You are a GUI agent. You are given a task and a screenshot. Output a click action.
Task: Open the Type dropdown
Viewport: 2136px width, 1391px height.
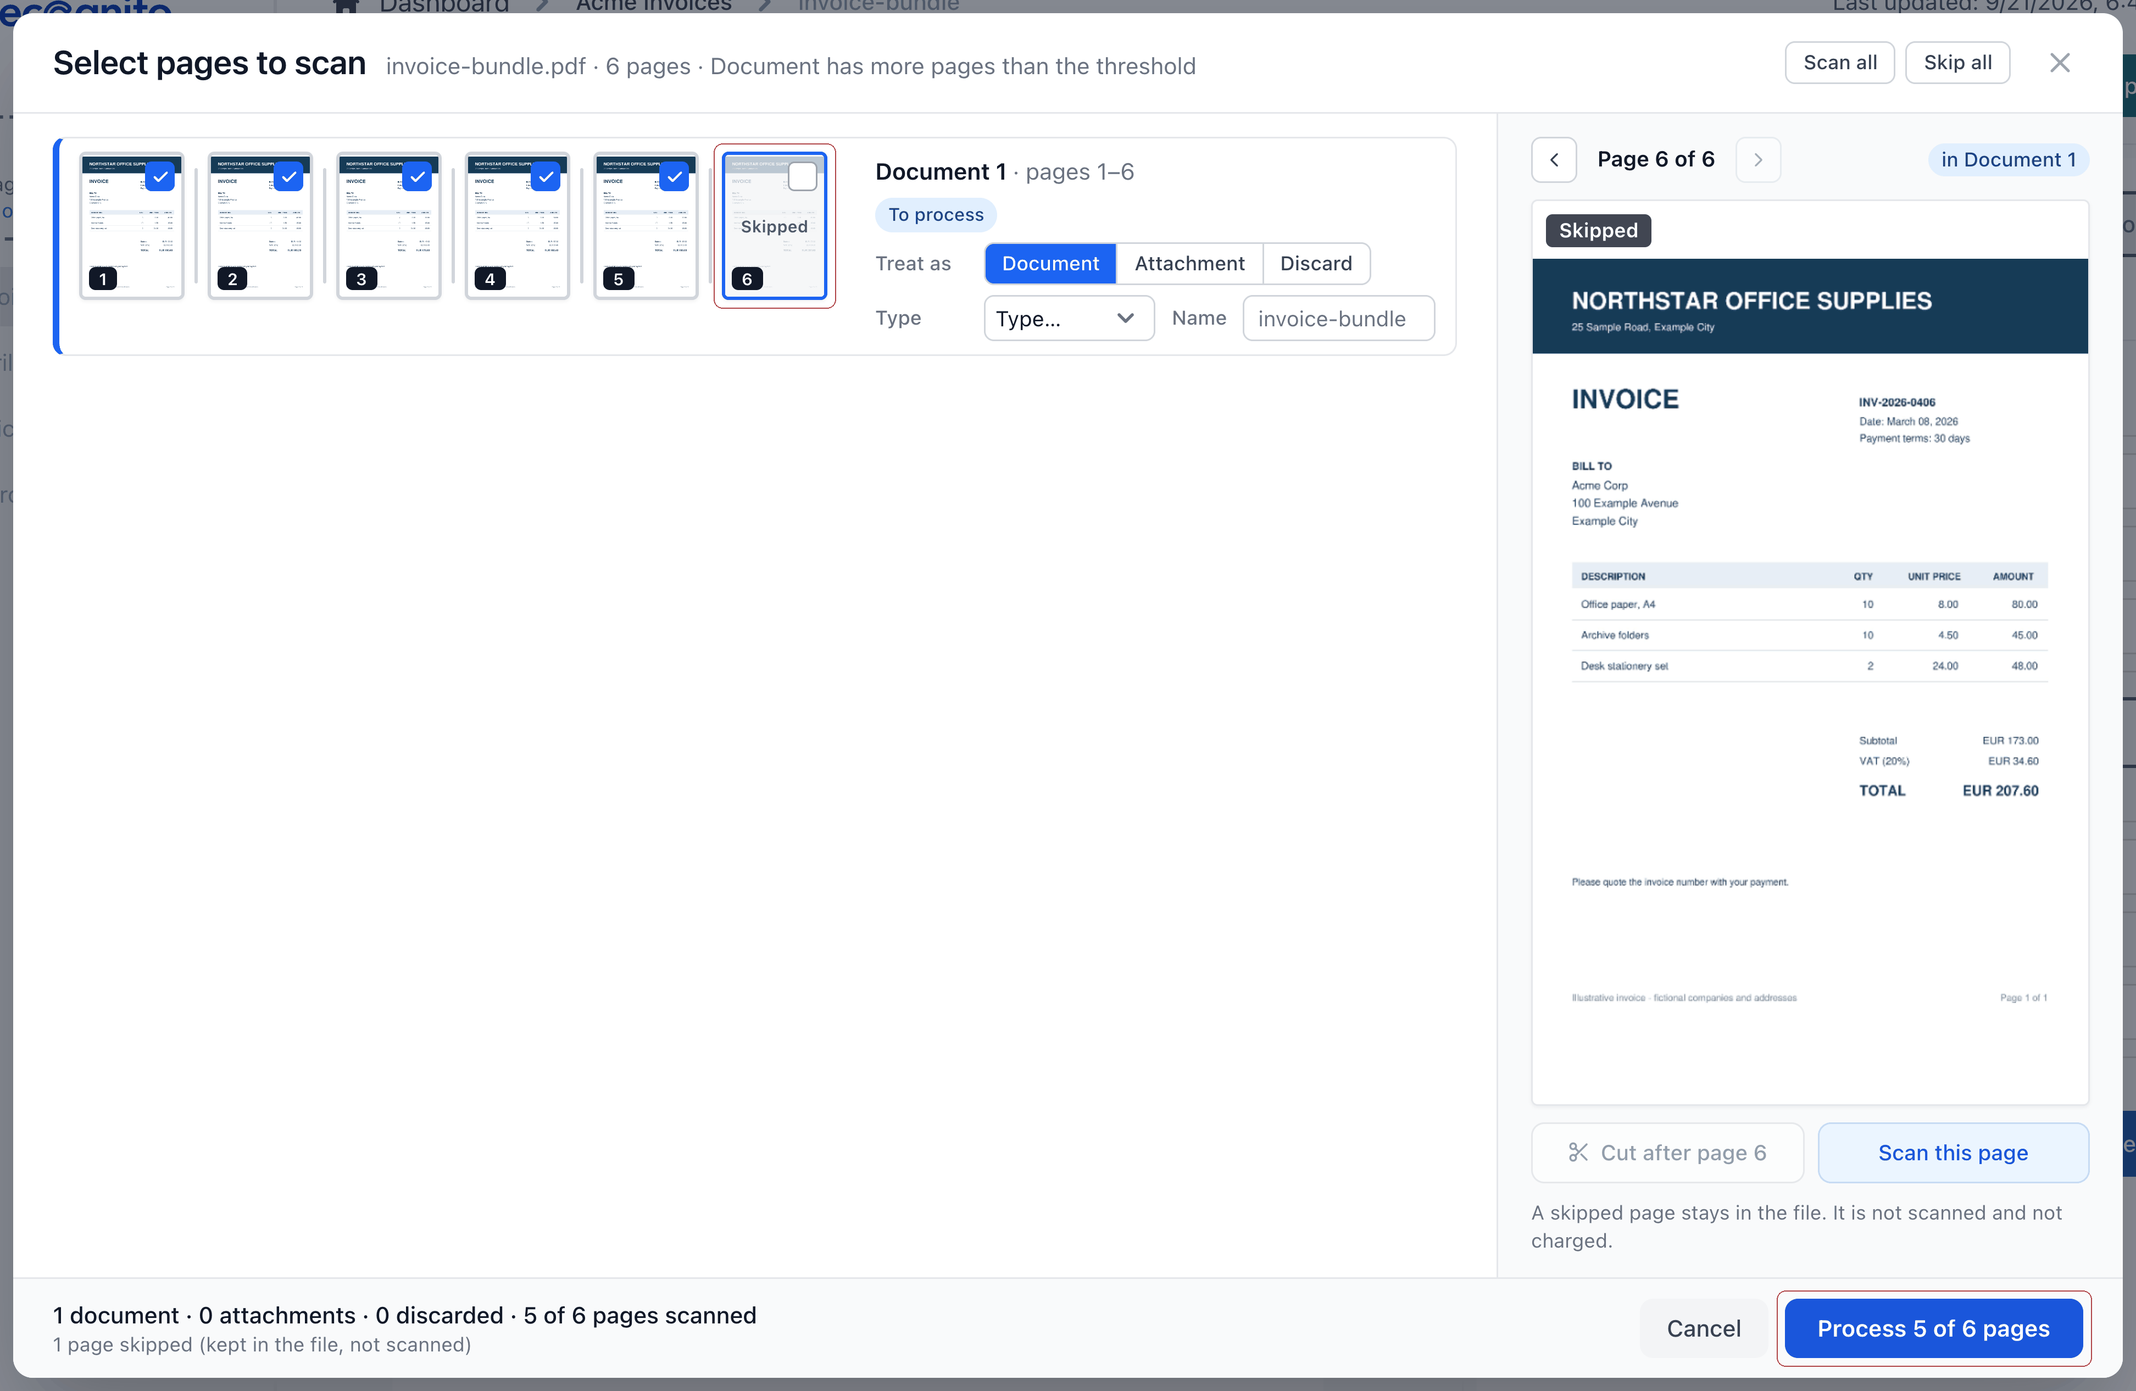(1068, 319)
